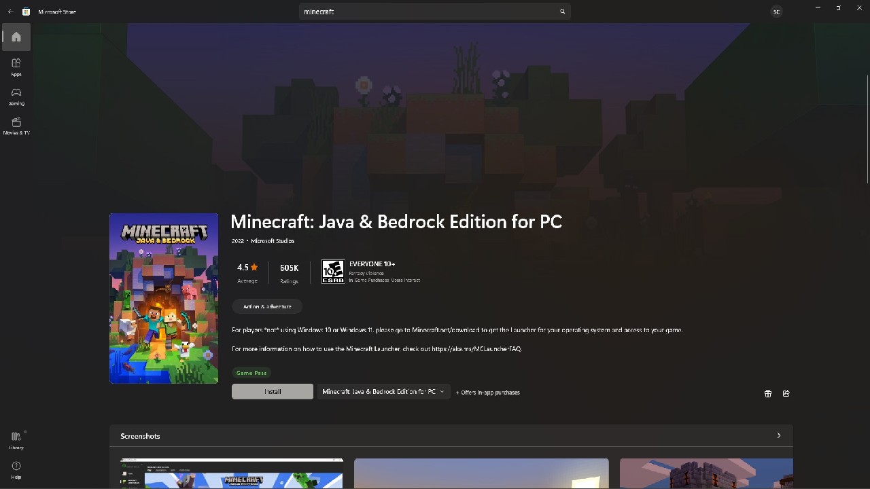Click the gift icon to buy as gift

(767, 393)
